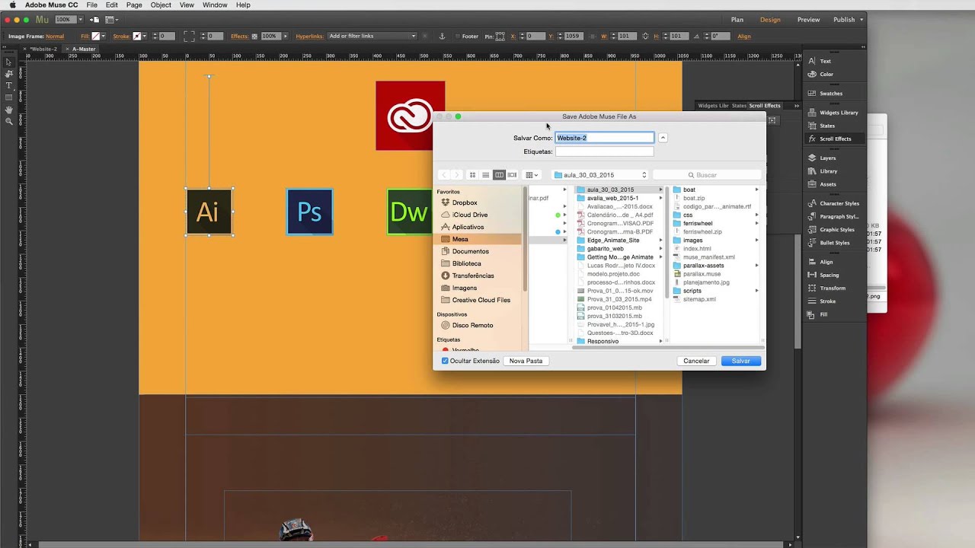Click the Image Frame Normal state link
This screenshot has width=975, height=548.
coord(55,36)
